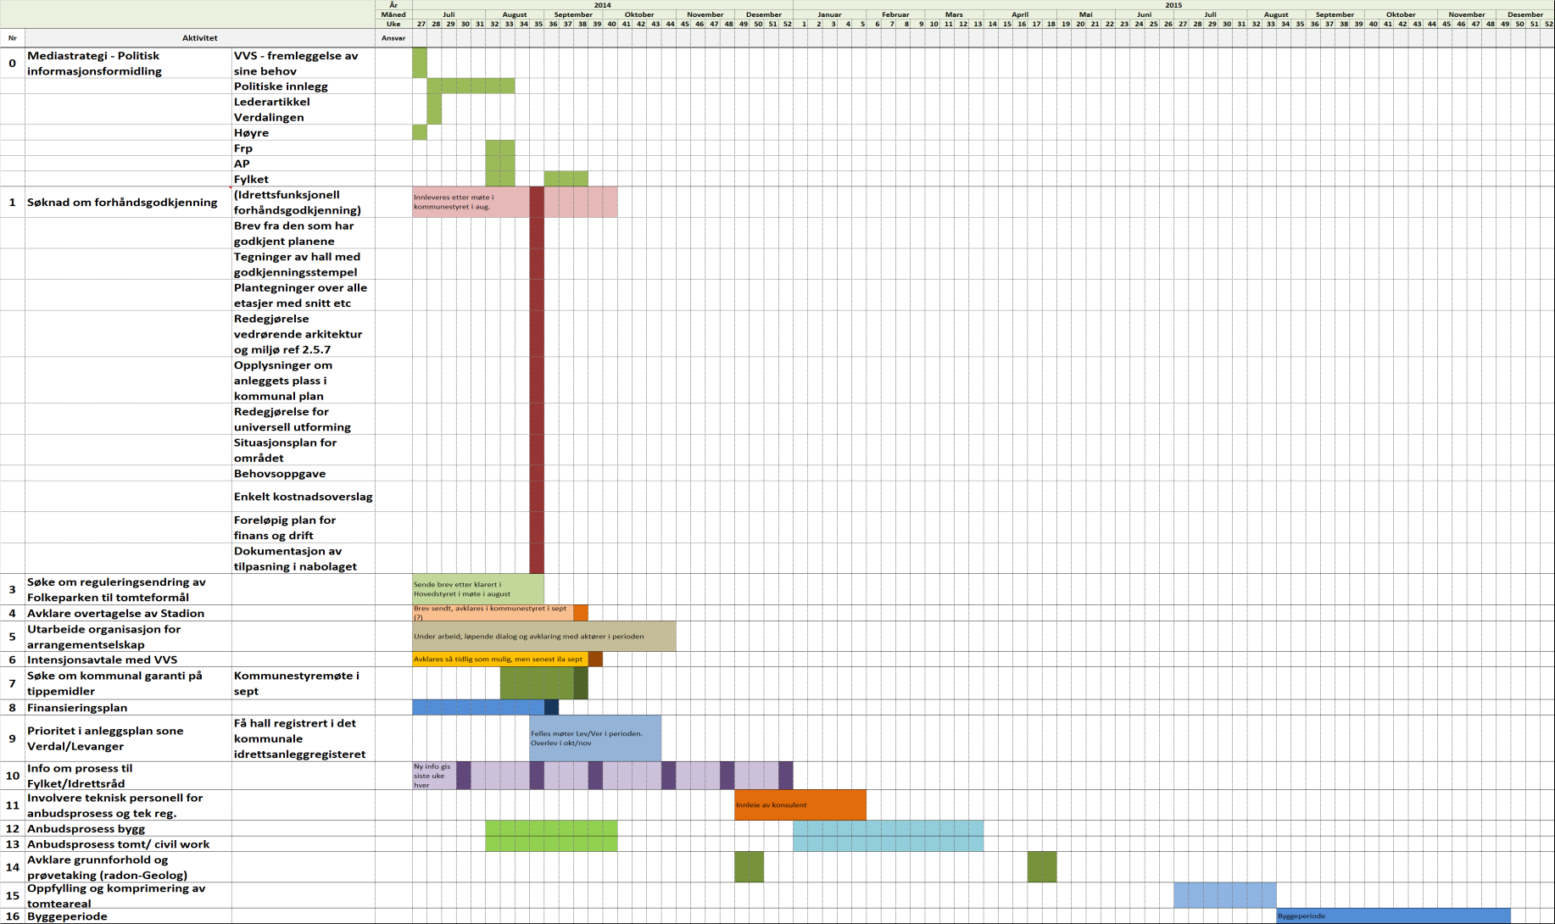The width and height of the screenshot is (1555, 924).
Task: Click the 2015 year header
Action: tap(1173, 5)
